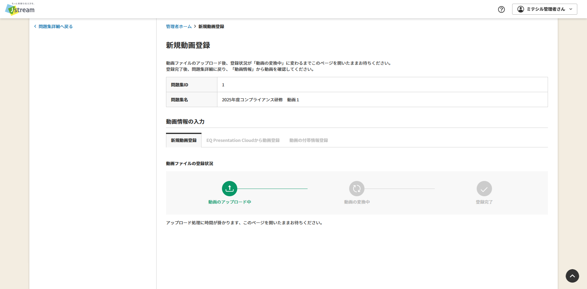This screenshot has height=289, width=587.
Task: Click the アップロード処理に時間が掛かります notice text
Action: click(245, 223)
